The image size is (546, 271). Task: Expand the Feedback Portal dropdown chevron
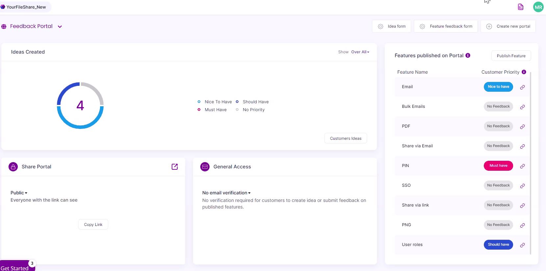[60, 27]
